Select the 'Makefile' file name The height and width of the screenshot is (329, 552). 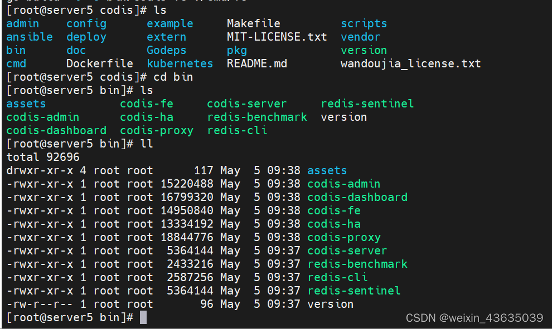[254, 23]
